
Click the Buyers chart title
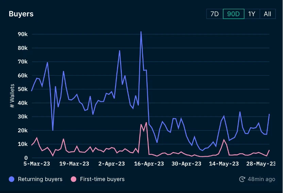click(x=21, y=14)
